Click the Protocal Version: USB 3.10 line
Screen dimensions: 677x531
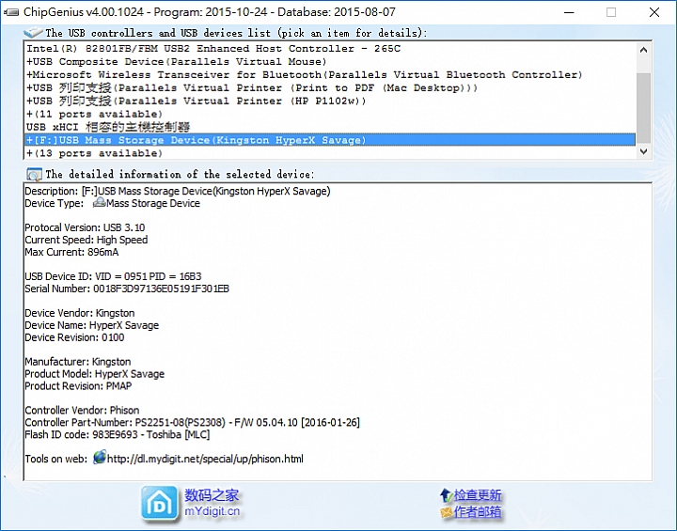[x=85, y=227]
